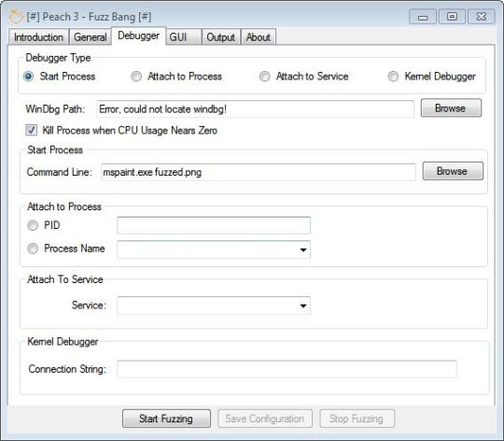This screenshot has height=441, width=504.
Task: Open the Service dropdown list
Action: [302, 306]
